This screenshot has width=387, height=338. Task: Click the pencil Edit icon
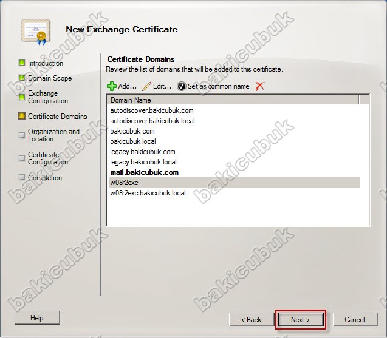click(147, 86)
